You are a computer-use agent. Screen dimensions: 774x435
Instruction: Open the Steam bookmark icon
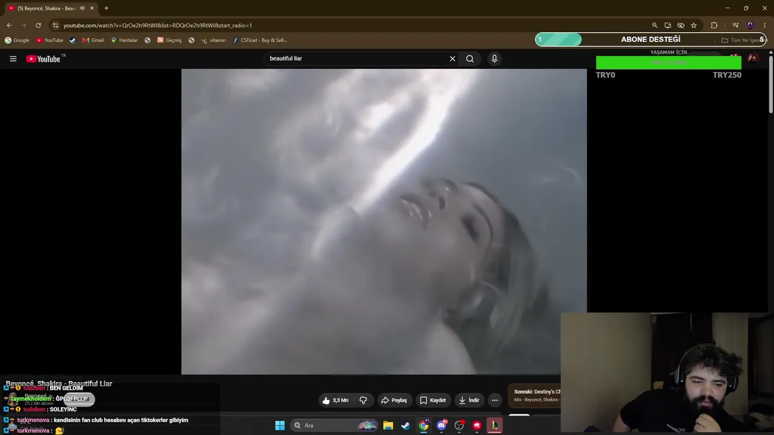73,40
